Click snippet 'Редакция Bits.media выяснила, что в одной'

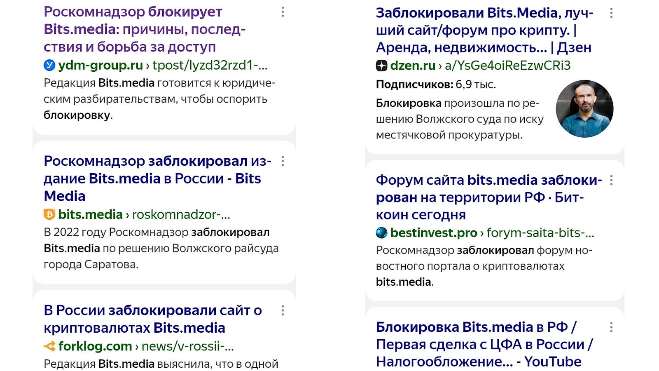point(161,364)
